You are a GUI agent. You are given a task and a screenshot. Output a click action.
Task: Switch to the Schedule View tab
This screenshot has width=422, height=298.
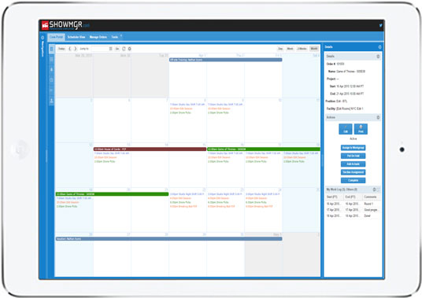(x=76, y=37)
